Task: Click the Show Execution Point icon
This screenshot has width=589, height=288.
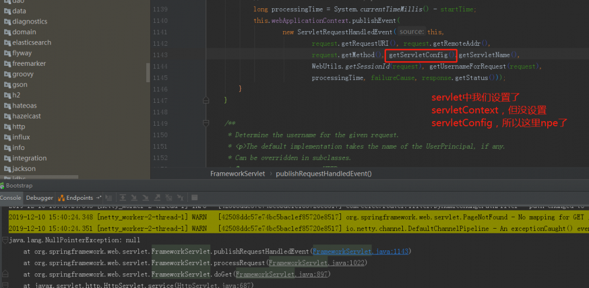Action: click(108, 197)
